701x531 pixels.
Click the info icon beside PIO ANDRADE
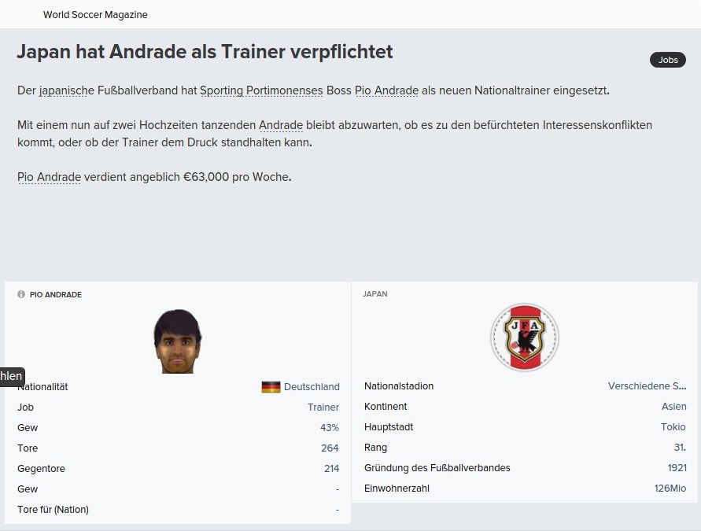click(21, 294)
